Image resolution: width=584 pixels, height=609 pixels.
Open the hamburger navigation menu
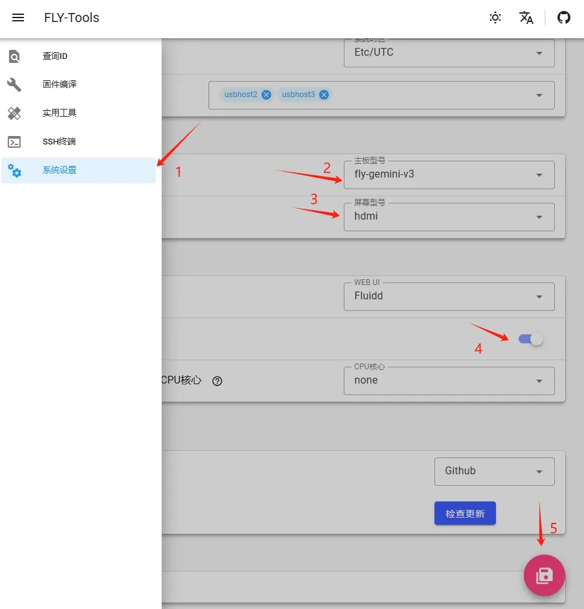pos(18,18)
